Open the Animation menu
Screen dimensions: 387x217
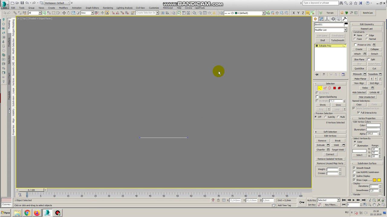point(76,8)
